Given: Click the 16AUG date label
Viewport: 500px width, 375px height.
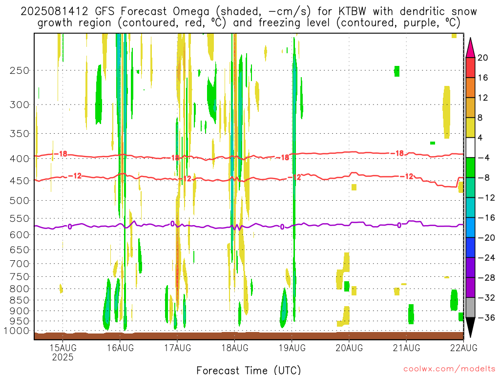Looking at the screenshot, I should coord(120,348).
